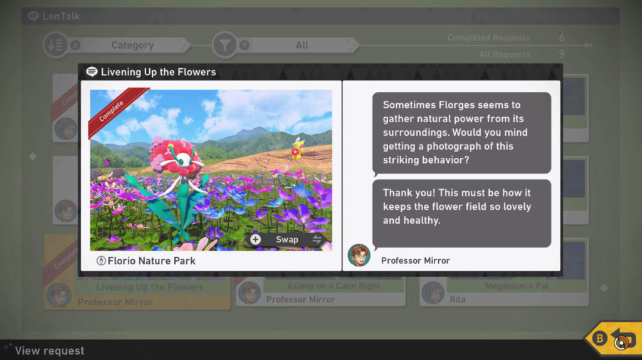Click the sort order icon beside Category

click(55, 45)
